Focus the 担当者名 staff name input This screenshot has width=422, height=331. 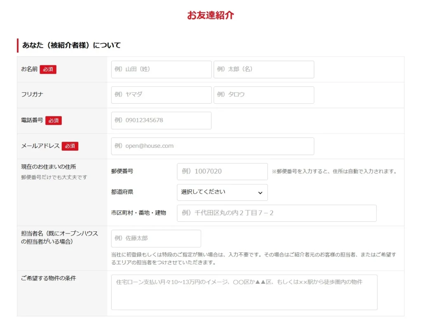pos(156,238)
